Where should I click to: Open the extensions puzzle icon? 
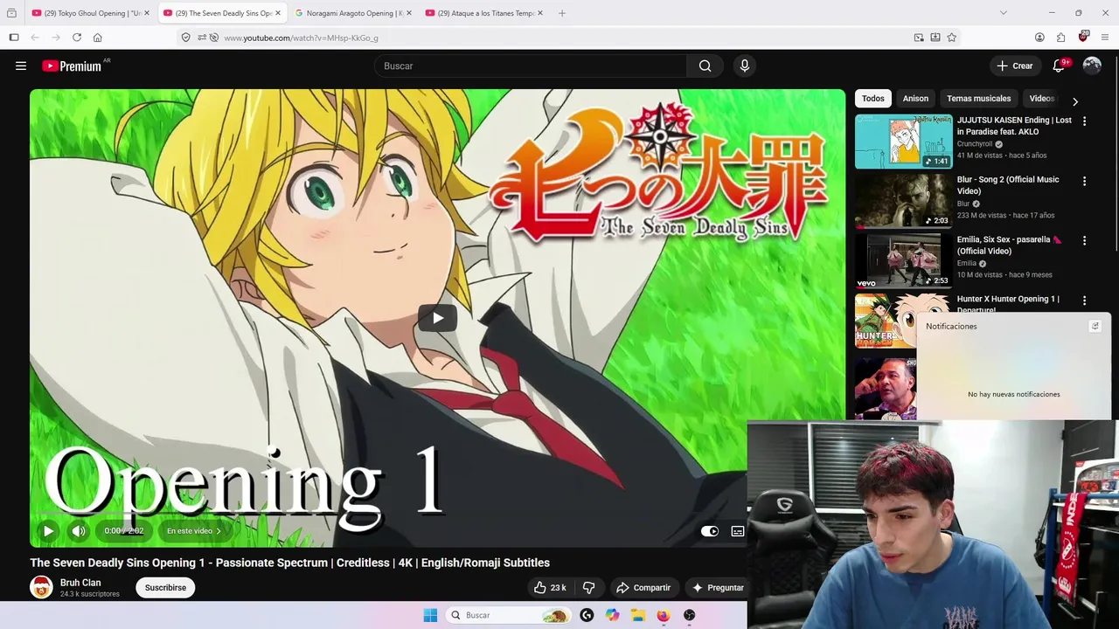(x=1060, y=38)
